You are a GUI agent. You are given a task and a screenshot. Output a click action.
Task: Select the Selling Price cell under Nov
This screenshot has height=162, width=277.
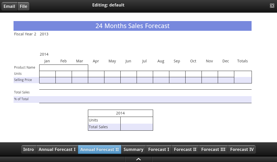click(210, 80)
